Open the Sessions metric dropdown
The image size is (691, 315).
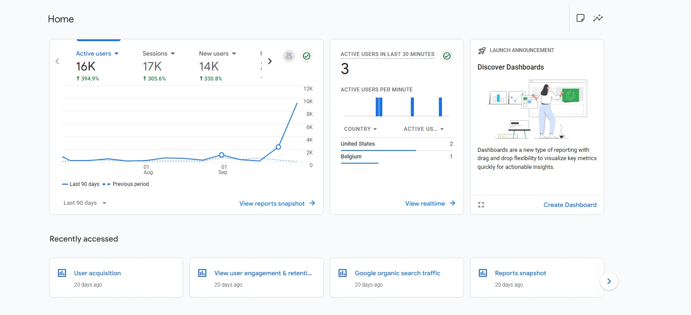click(159, 53)
